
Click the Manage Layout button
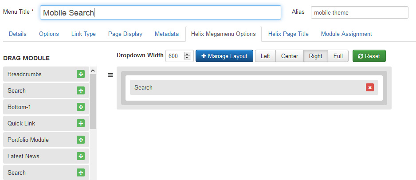224,56
